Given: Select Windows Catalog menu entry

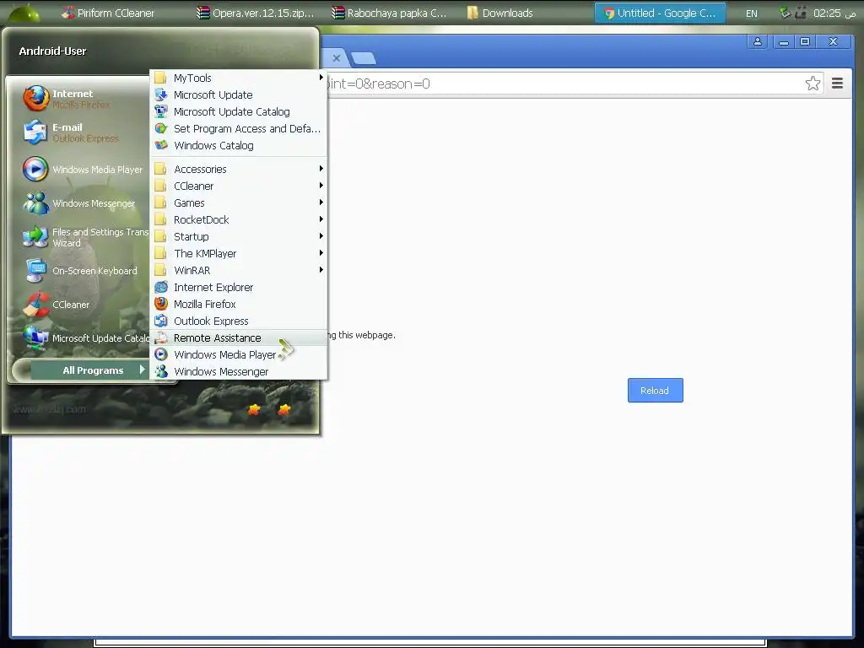Looking at the screenshot, I should click(x=239, y=145).
